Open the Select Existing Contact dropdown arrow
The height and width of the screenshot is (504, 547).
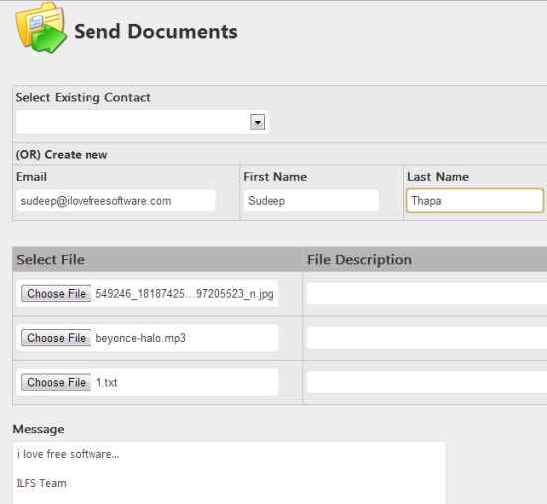tap(258, 122)
